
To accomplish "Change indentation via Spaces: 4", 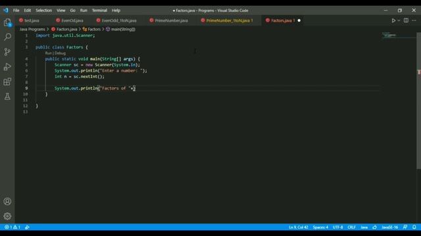I will coord(320,227).
